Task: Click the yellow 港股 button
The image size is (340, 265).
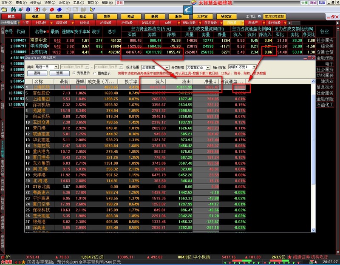Action: pyautogui.click(x=35, y=17)
